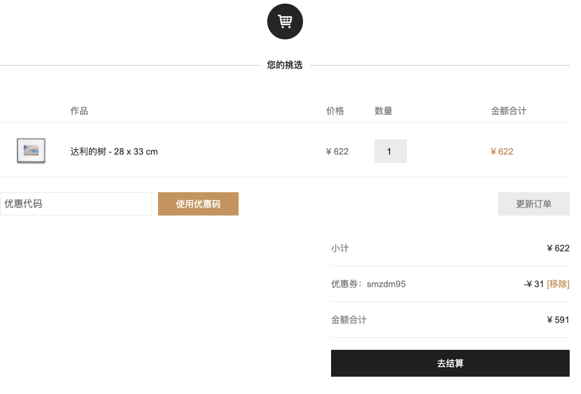581x394 pixels.
Task: Click the 数量 column header
Action: pyautogui.click(x=384, y=111)
